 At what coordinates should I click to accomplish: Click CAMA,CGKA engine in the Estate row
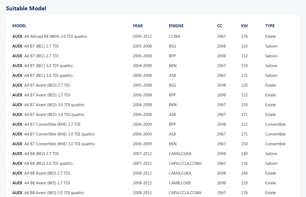tap(180, 173)
